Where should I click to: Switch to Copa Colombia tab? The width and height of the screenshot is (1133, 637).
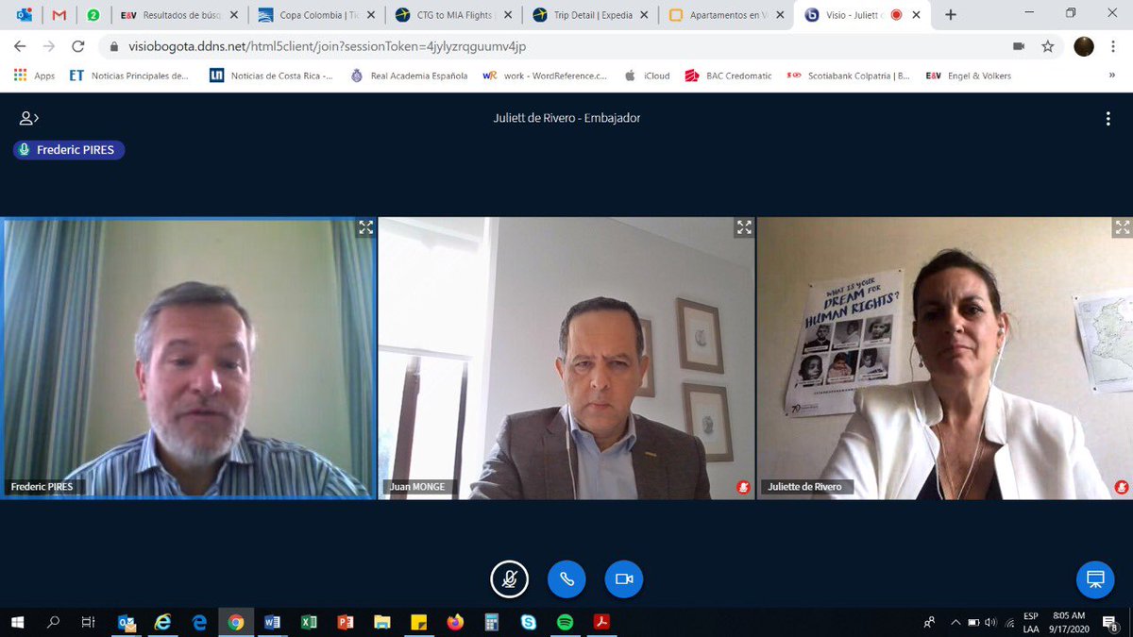click(x=316, y=15)
